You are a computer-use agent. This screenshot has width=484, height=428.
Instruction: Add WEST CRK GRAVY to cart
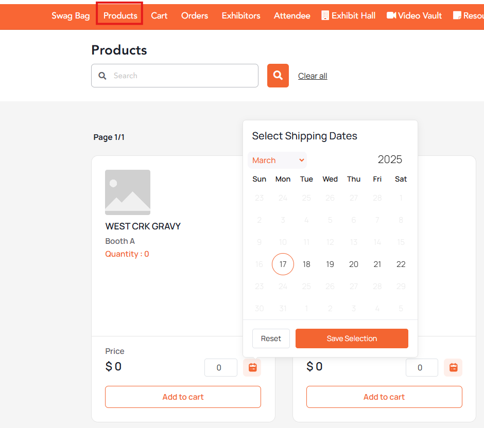pyautogui.click(x=183, y=397)
